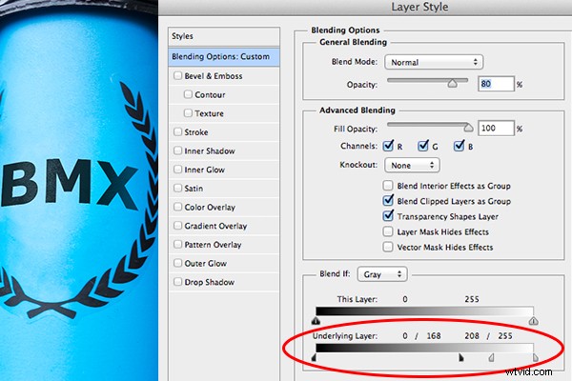572x381 pixels.
Task: Enable the Outer Glow checkbox
Action: pos(177,263)
